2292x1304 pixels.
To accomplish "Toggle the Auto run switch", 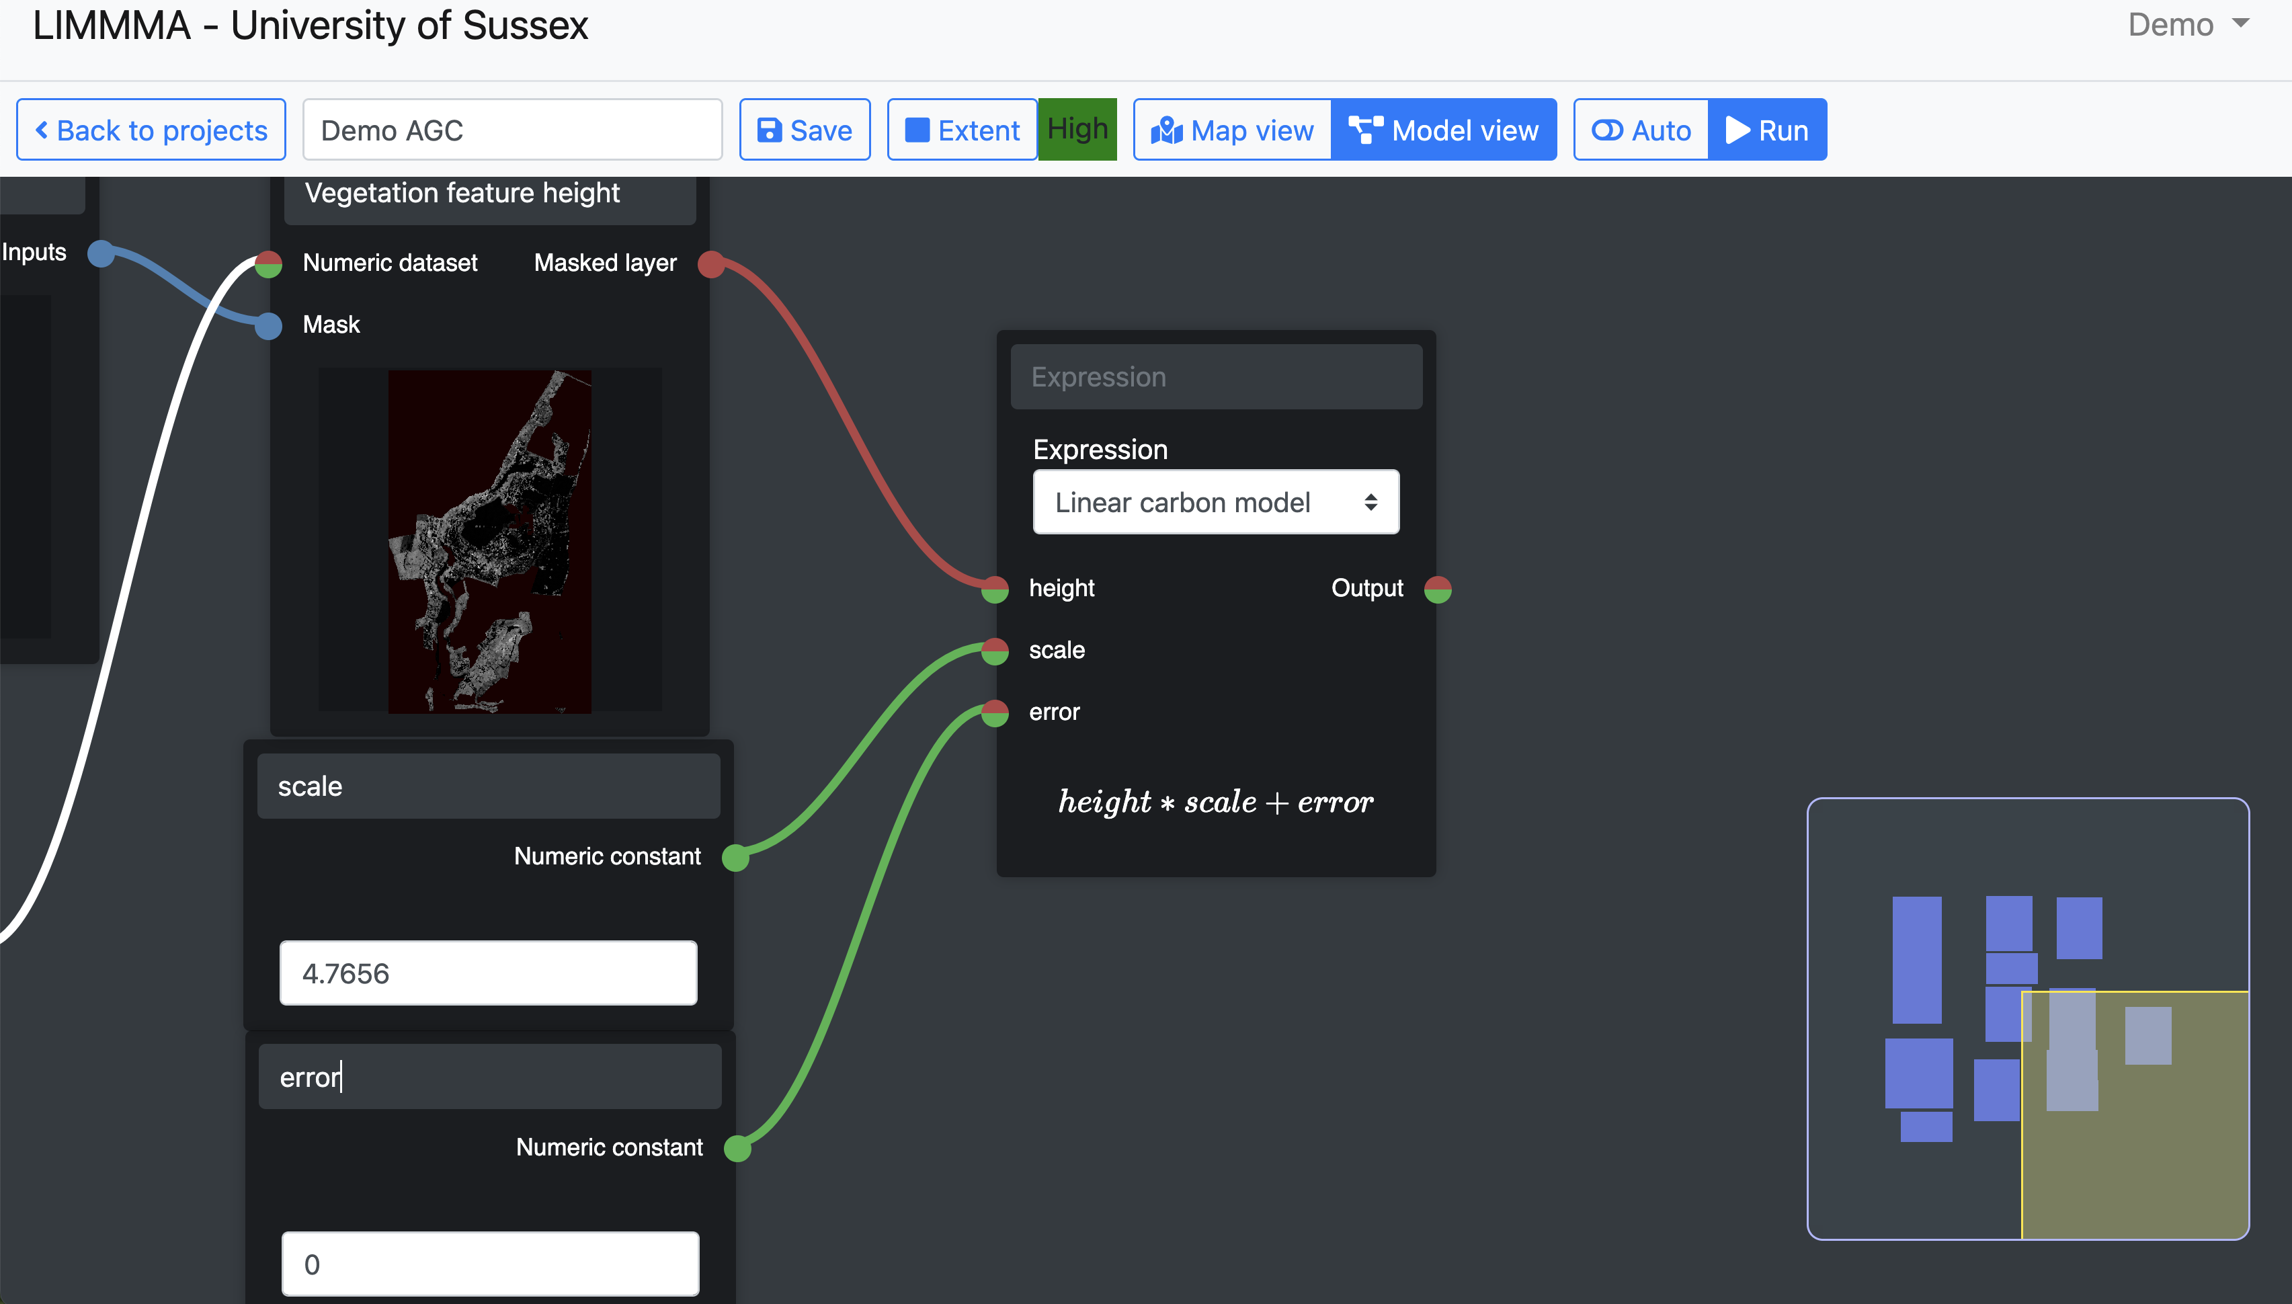I will click(x=1607, y=130).
